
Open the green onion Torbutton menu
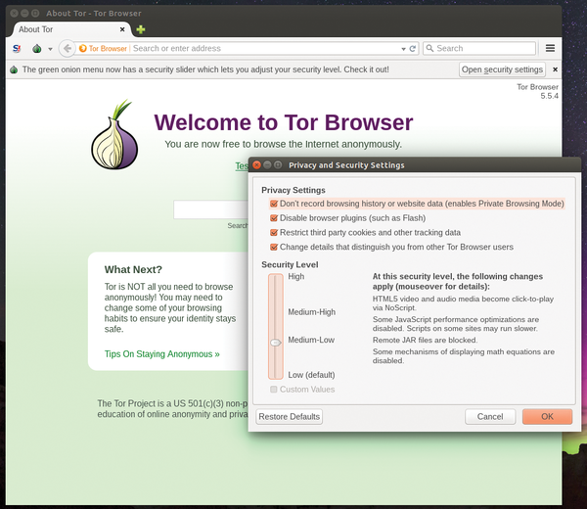37,49
